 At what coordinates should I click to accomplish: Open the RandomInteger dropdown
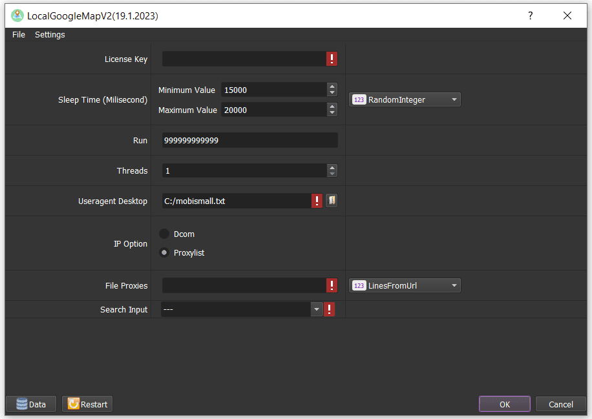(x=405, y=99)
